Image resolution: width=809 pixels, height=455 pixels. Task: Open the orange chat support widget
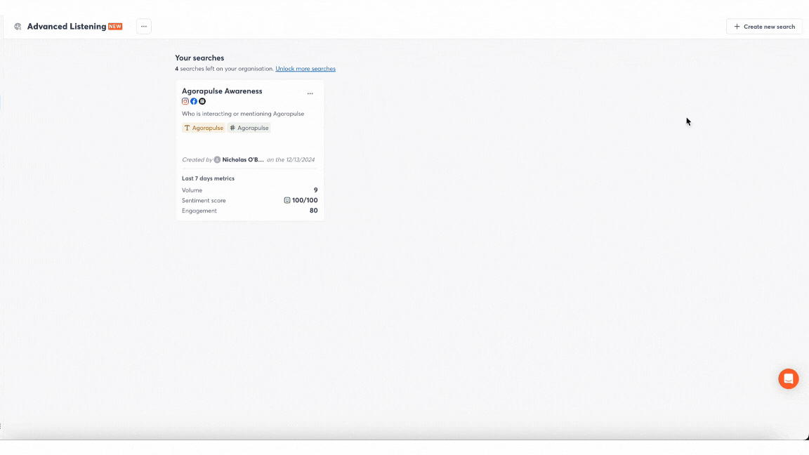788,379
